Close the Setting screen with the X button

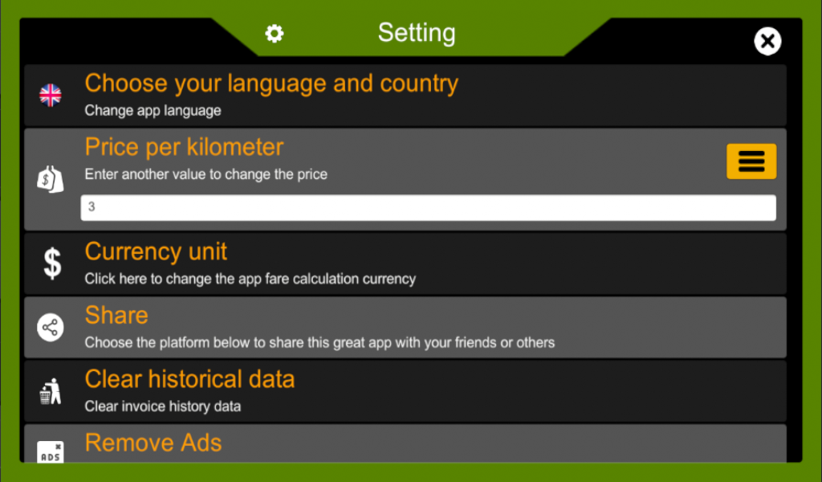click(767, 41)
